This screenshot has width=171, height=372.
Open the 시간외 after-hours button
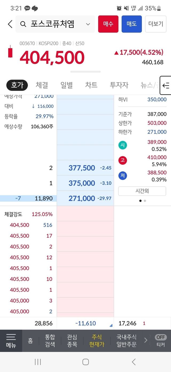(142, 191)
